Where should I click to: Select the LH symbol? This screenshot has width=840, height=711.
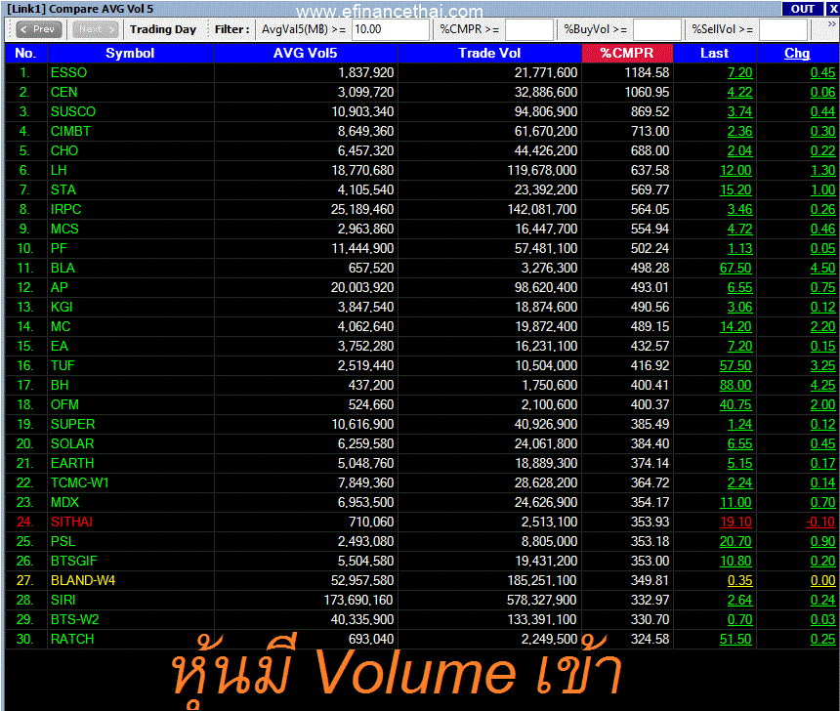click(59, 170)
